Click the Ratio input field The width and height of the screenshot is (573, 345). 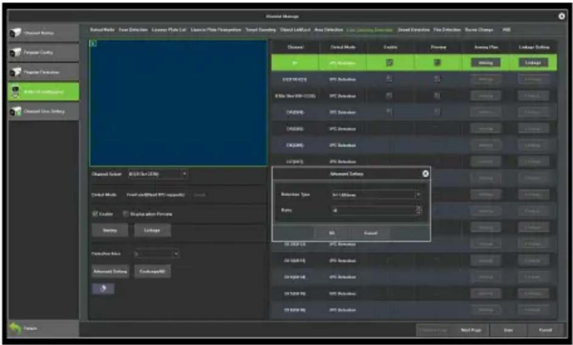pyautogui.click(x=373, y=210)
